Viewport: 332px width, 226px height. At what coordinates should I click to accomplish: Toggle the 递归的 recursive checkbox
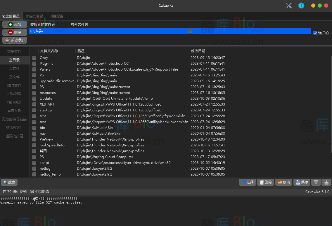pos(315,33)
